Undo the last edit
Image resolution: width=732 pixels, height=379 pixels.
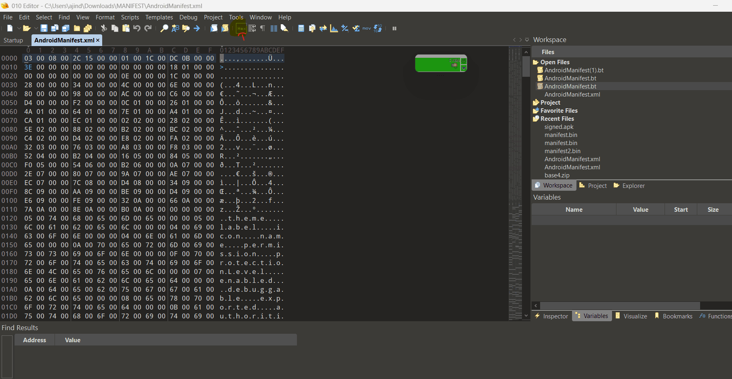137,28
